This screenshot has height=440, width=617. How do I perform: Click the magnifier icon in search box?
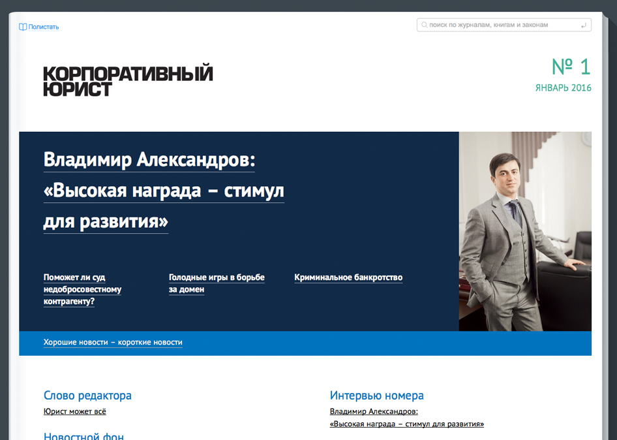(x=425, y=25)
